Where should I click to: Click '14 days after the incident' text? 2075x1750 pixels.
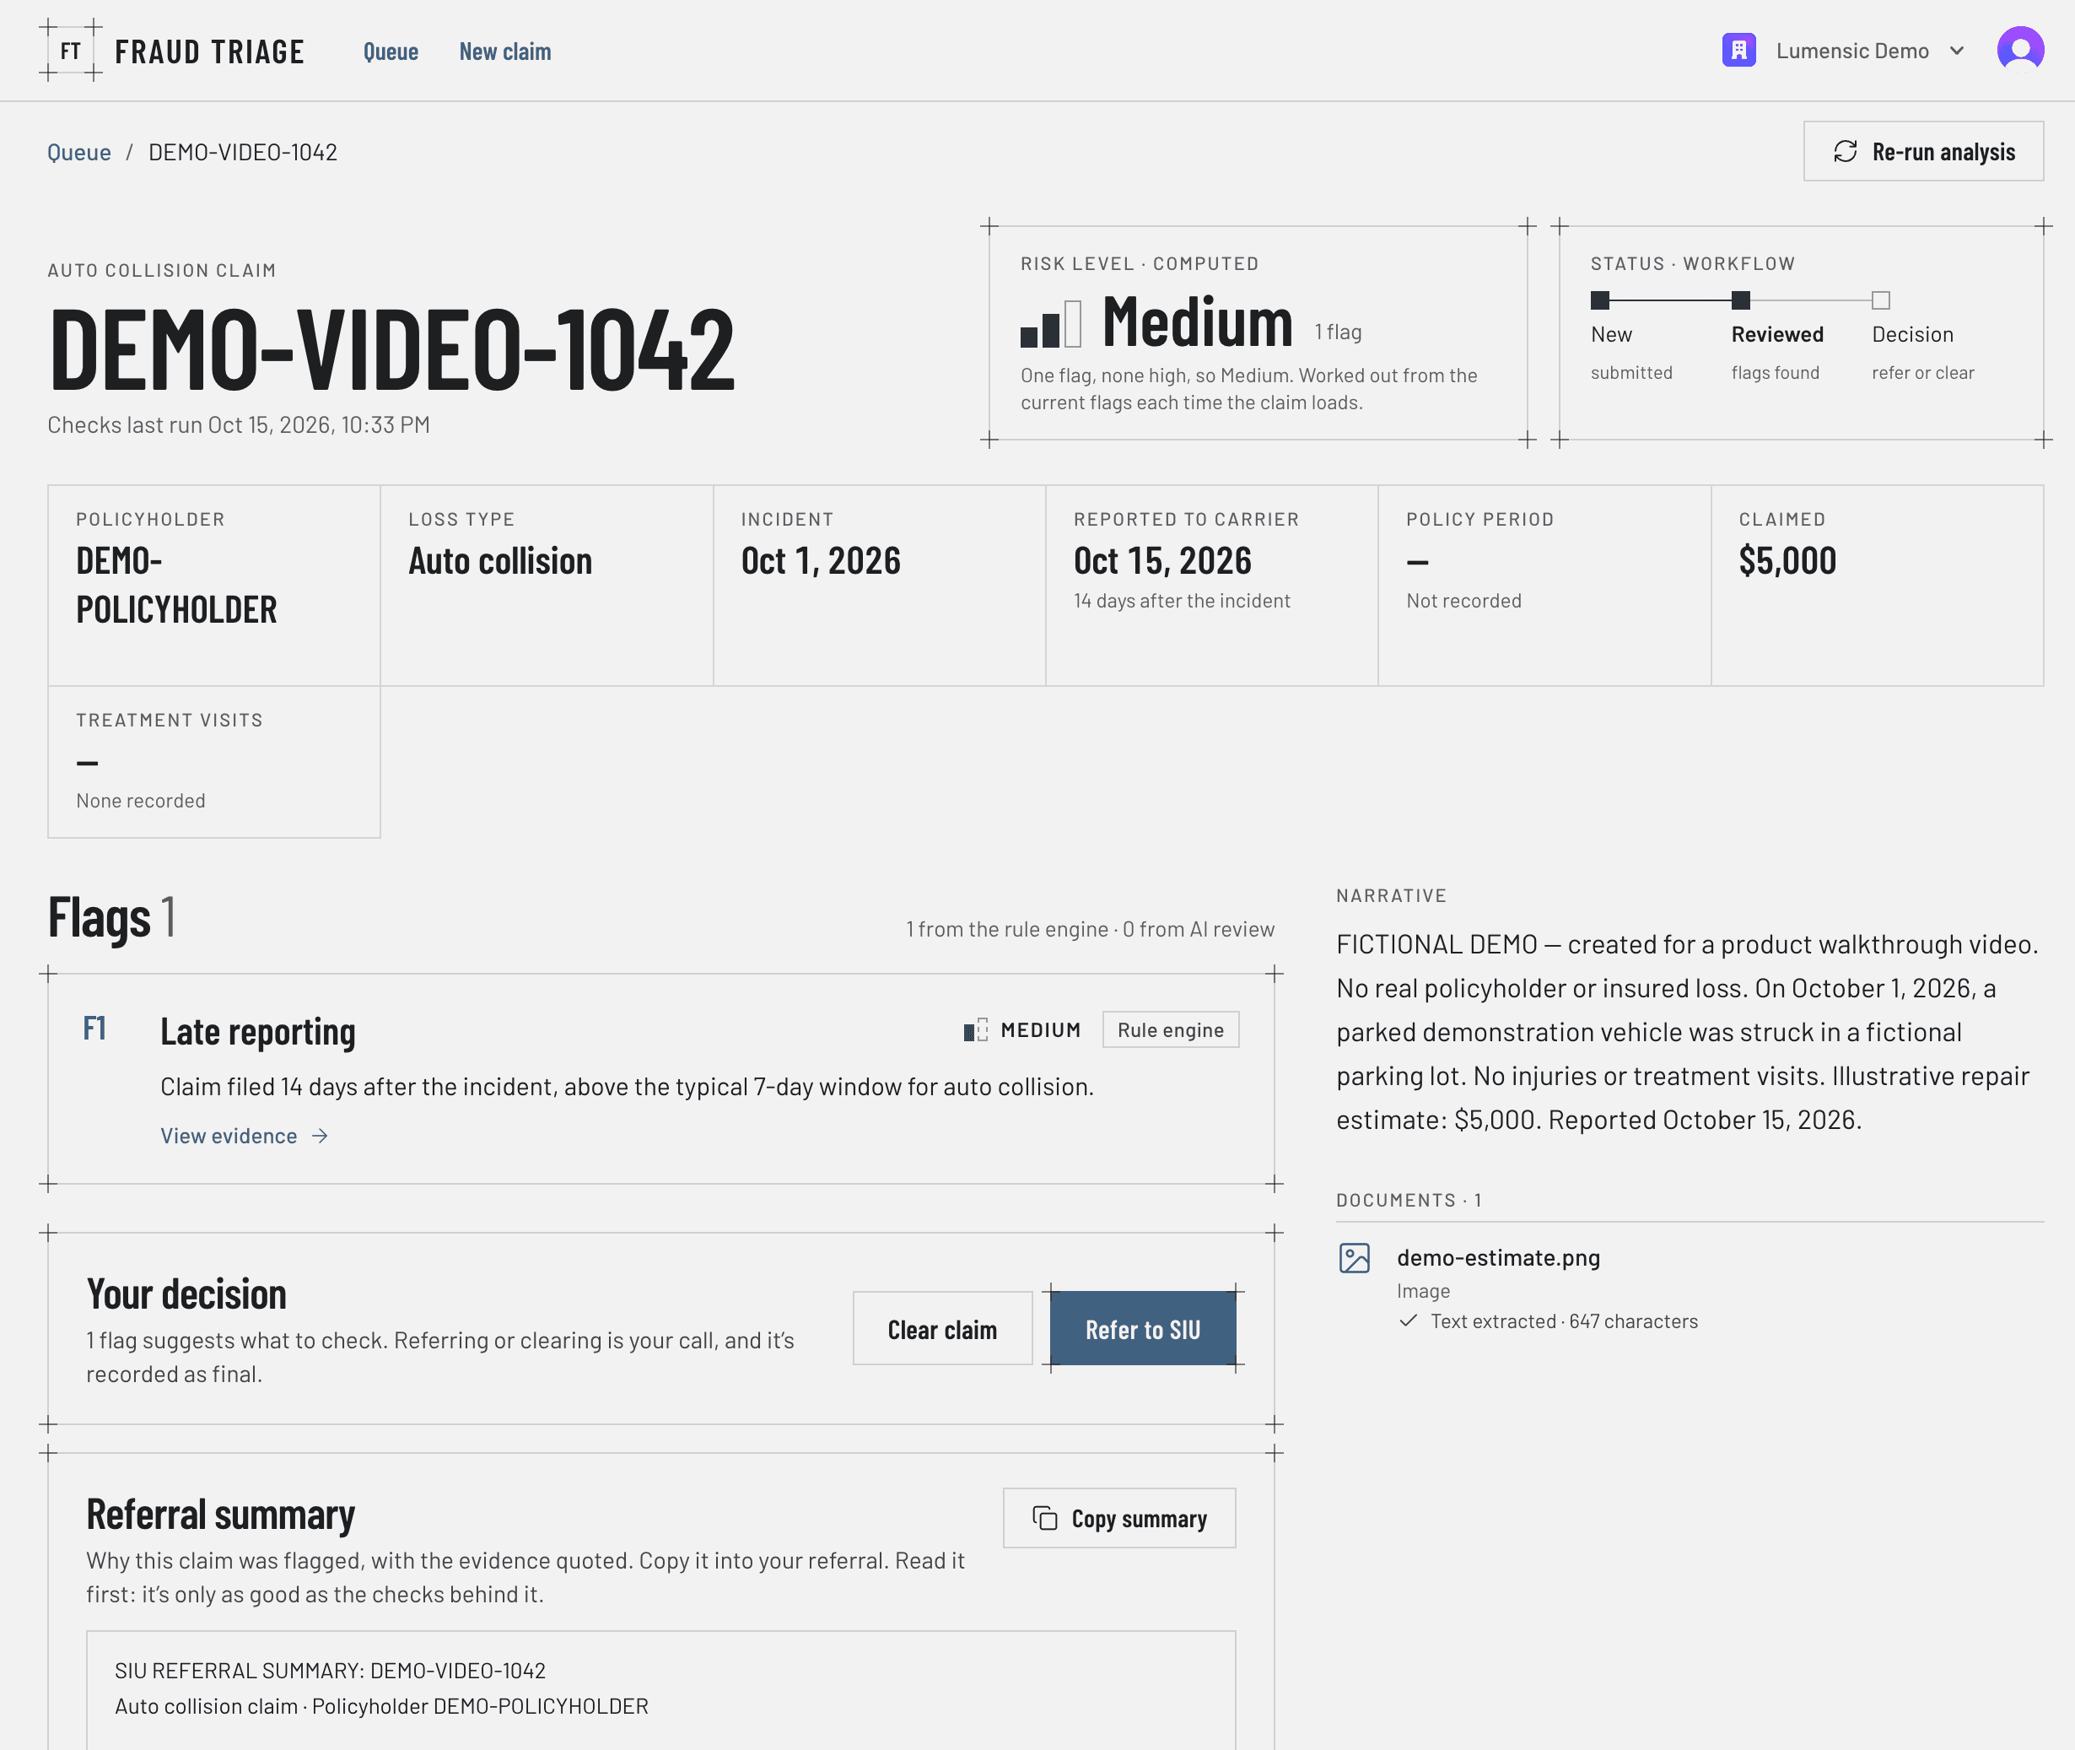(x=1182, y=601)
